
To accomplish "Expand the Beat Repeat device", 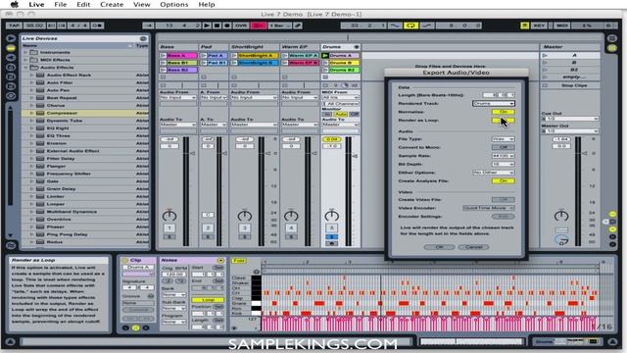I will point(32,98).
